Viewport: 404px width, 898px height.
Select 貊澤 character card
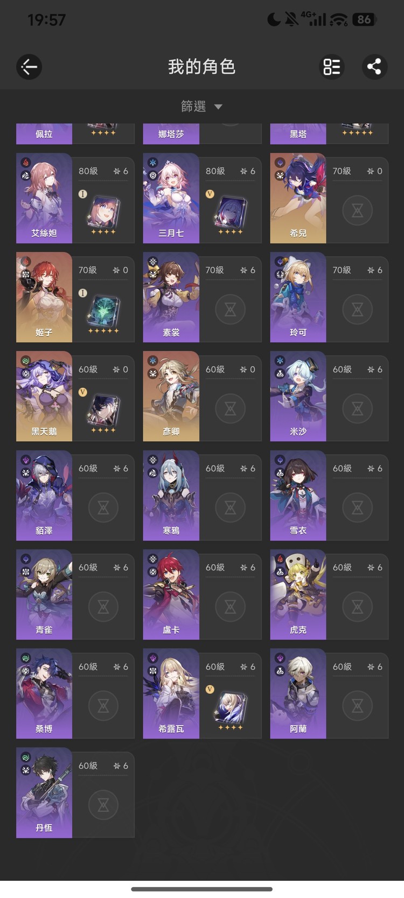click(x=75, y=496)
